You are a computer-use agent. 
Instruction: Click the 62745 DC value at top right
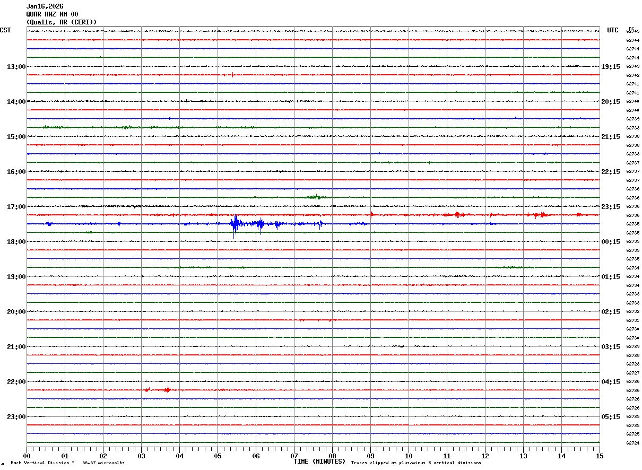[632, 32]
